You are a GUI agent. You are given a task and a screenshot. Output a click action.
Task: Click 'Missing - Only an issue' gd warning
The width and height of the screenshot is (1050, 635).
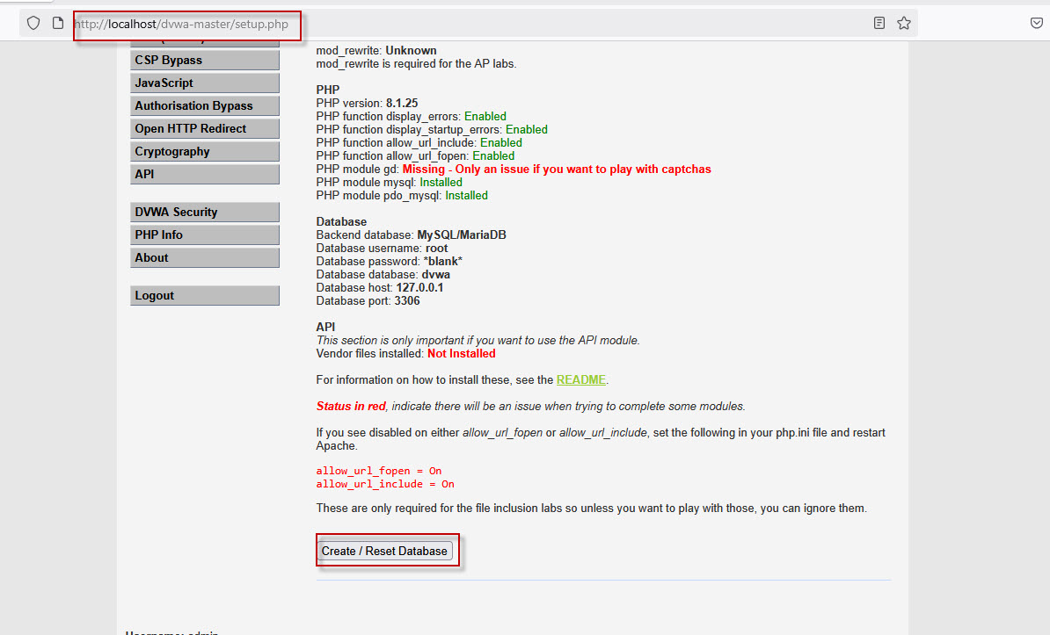[557, 170]
